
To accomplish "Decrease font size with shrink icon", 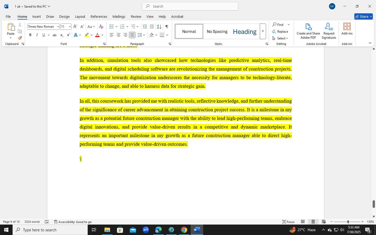I will point(82,26).
